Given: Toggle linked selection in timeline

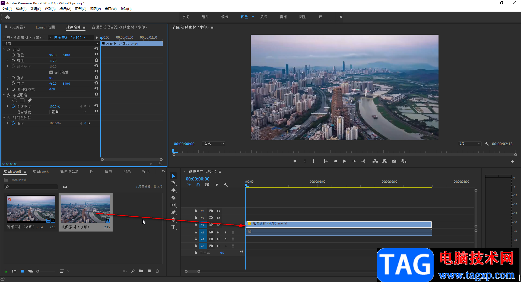Looking at the screenshot, I should point(207,185).
